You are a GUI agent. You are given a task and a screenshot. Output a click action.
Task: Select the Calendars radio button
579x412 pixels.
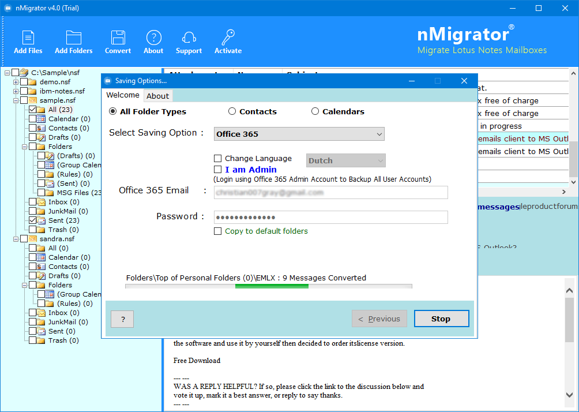(315, 111)
